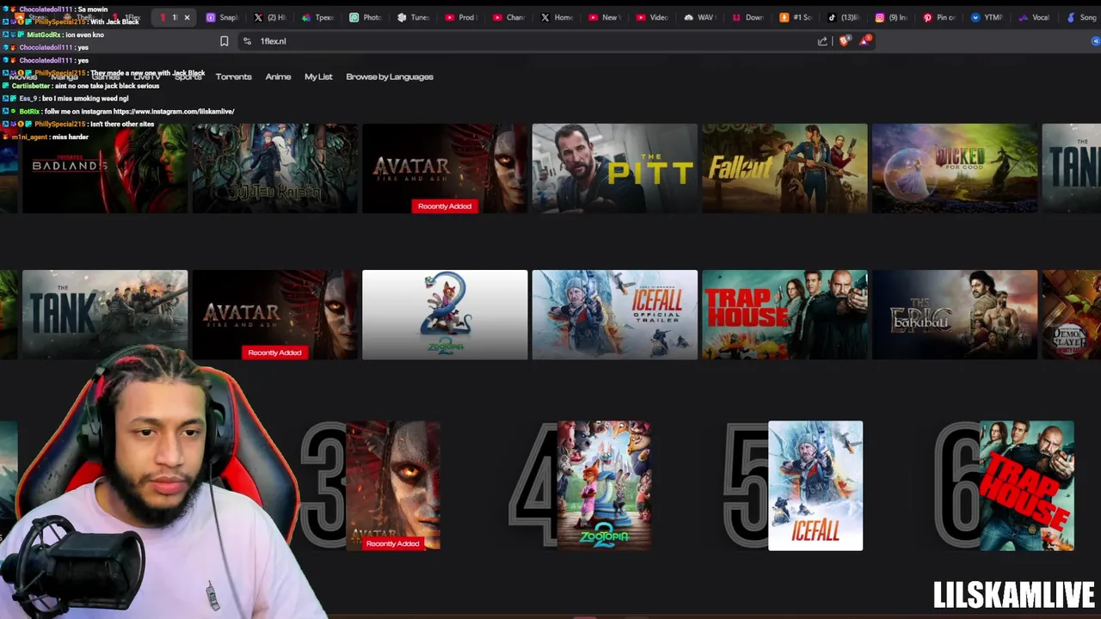Open The Pitt thumbnail

[x=614, y=169]
